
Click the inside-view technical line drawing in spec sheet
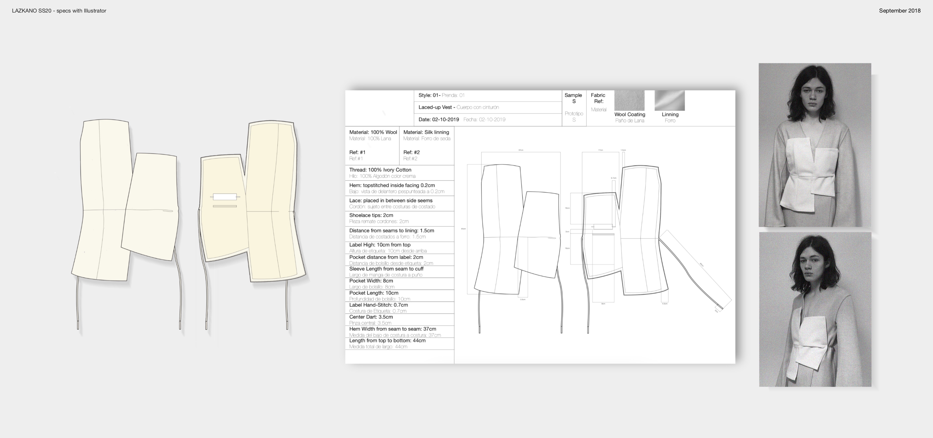pos(625,249)
